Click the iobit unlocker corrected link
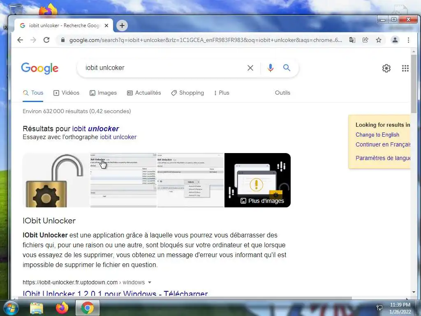 tap(95, 129)
